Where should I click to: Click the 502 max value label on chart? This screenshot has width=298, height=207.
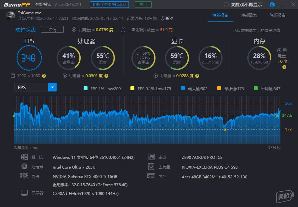[x=288, y=103]
